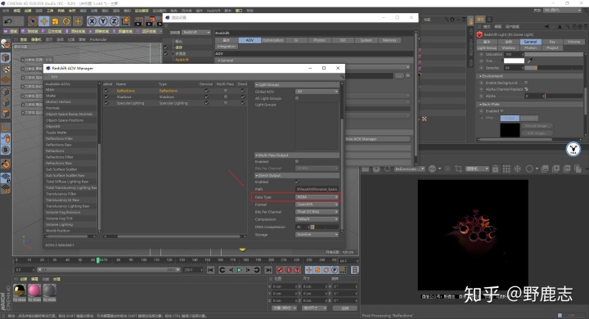This screenshot has height=319, width=589.
Task: Open the Global AOV dropdown
Action: (x=317, y=92)
